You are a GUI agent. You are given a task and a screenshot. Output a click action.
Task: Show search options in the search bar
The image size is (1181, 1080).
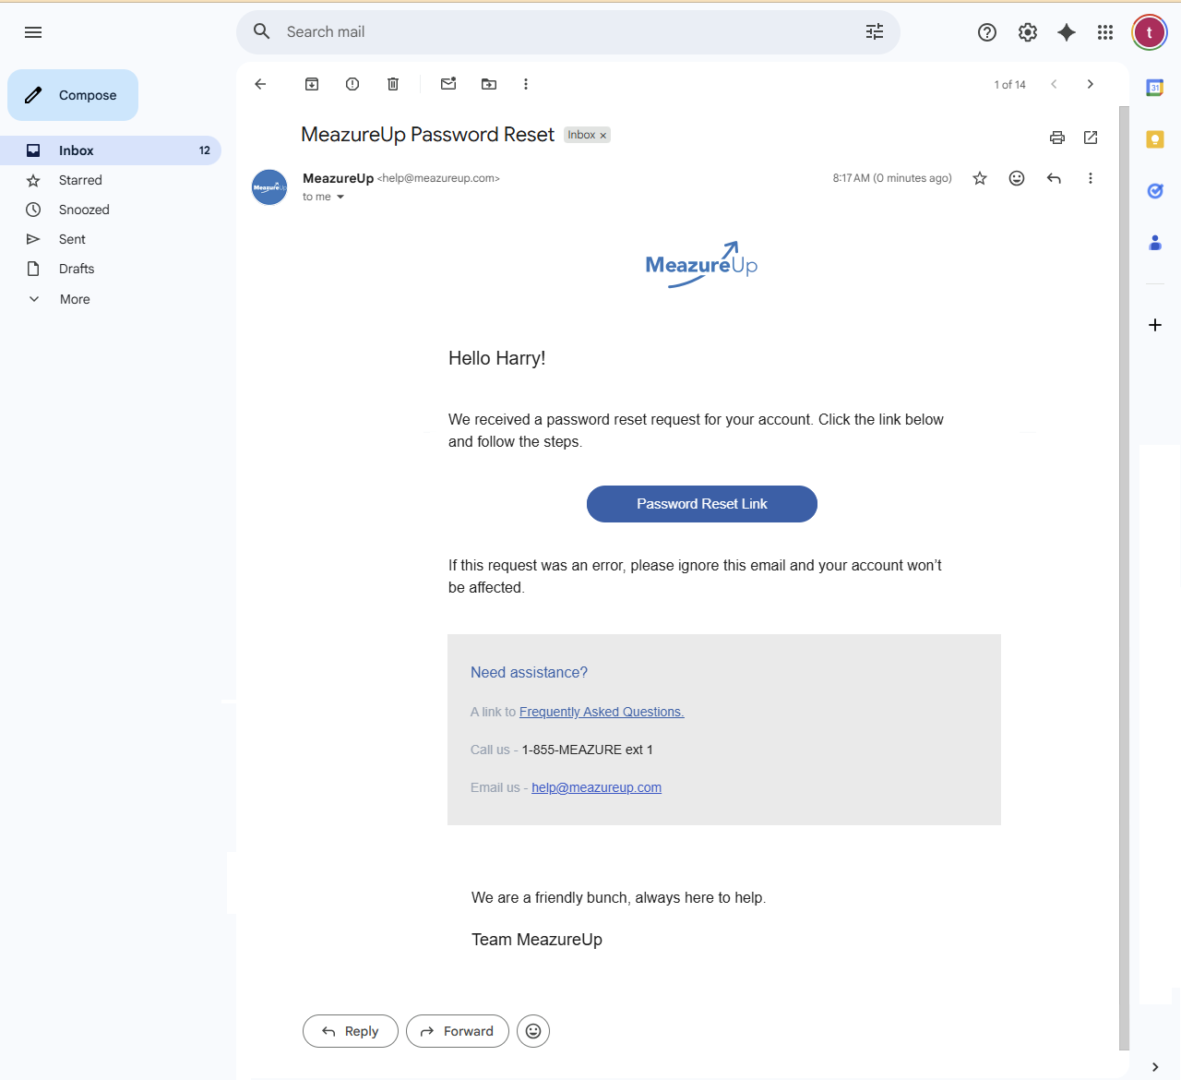tap(875, 32)
